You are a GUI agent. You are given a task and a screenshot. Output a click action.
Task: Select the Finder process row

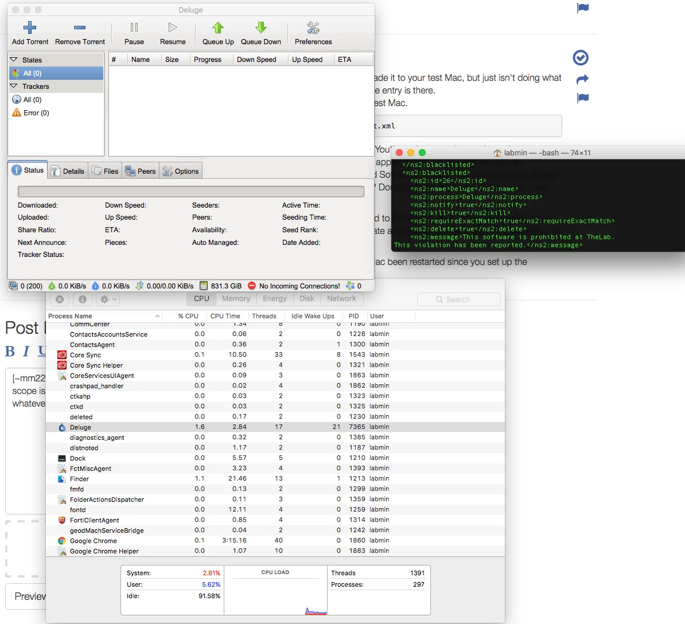pyautogui.click(x=275, y=478)
